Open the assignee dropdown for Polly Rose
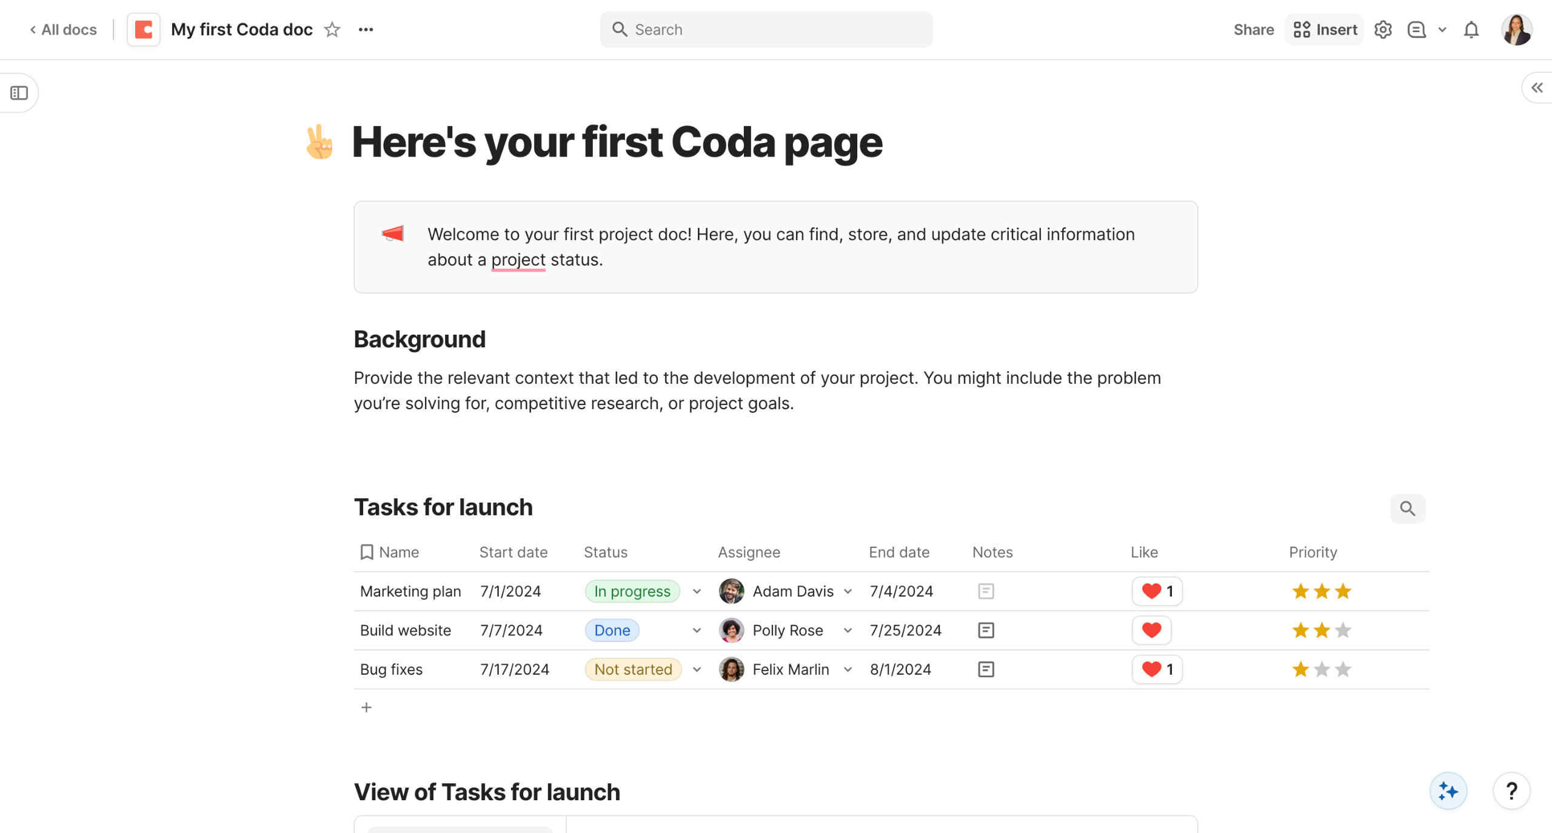Screen dimensions: 1552x833 click(x=848, y=631)
